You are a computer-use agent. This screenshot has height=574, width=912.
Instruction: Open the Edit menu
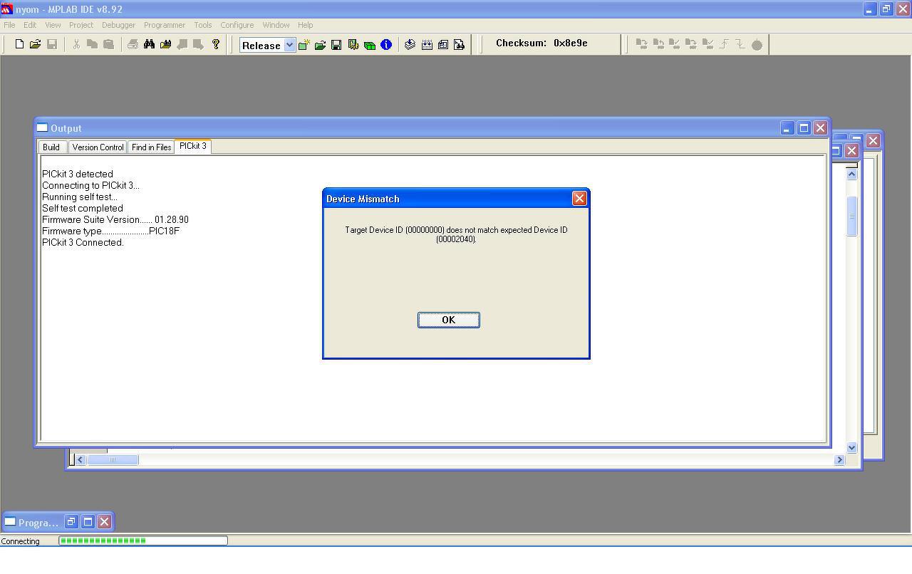(30, 25)
